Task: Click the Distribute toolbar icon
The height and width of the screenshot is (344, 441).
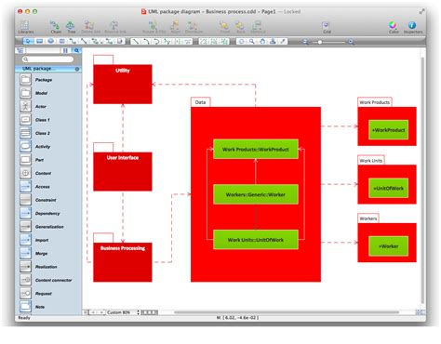Action: 194,27
